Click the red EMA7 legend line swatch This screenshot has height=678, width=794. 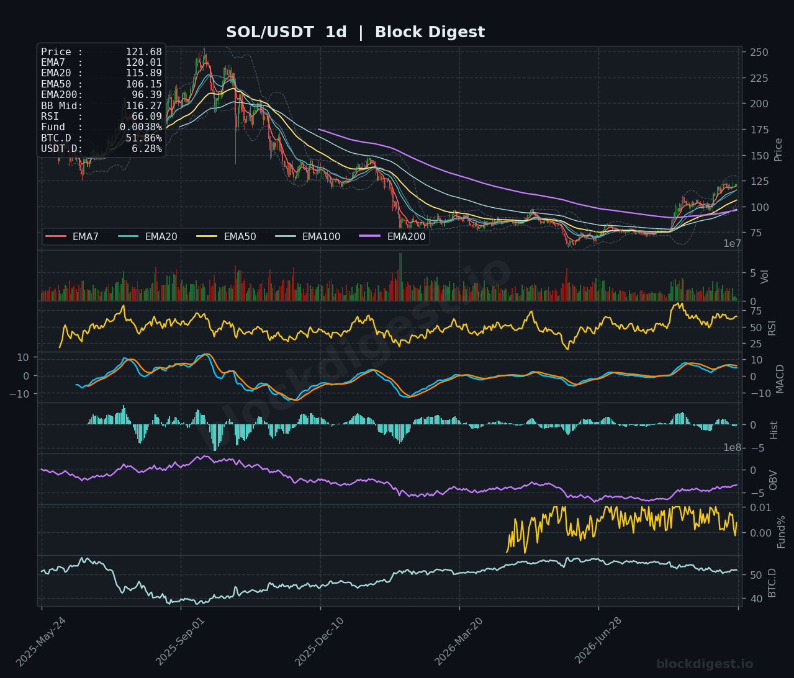pyautogui.click(x=56, y=236)
